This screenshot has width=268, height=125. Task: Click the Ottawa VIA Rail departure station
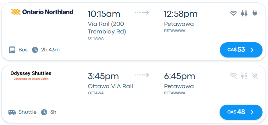[x=110, y=86]
